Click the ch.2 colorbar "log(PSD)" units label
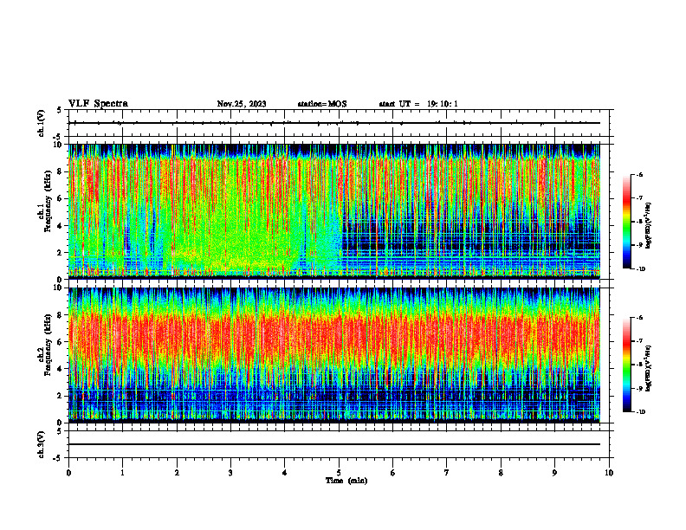Image resolution: width=686 pixels, height=530 pixels. tap(649, 368)
